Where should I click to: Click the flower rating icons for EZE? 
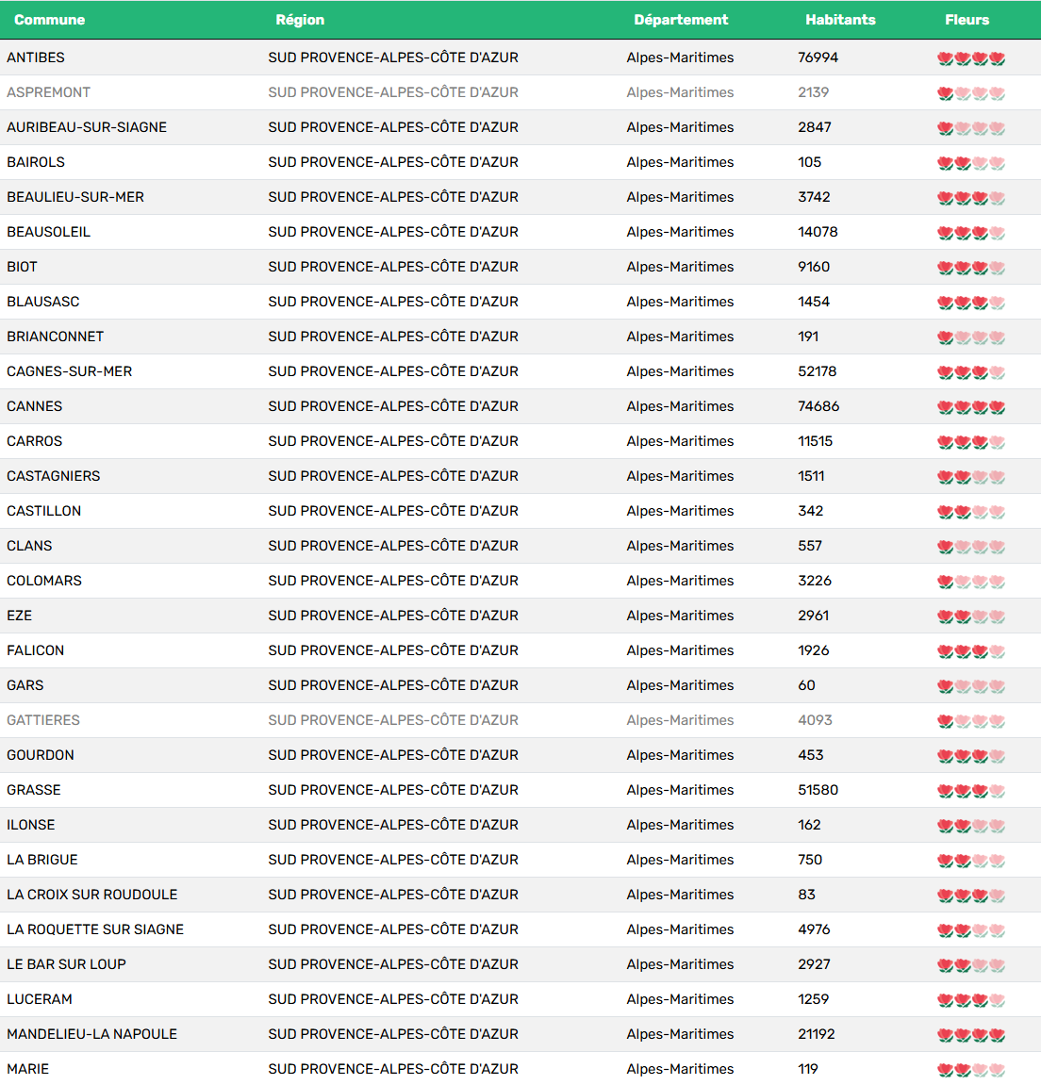click(970, 616)
